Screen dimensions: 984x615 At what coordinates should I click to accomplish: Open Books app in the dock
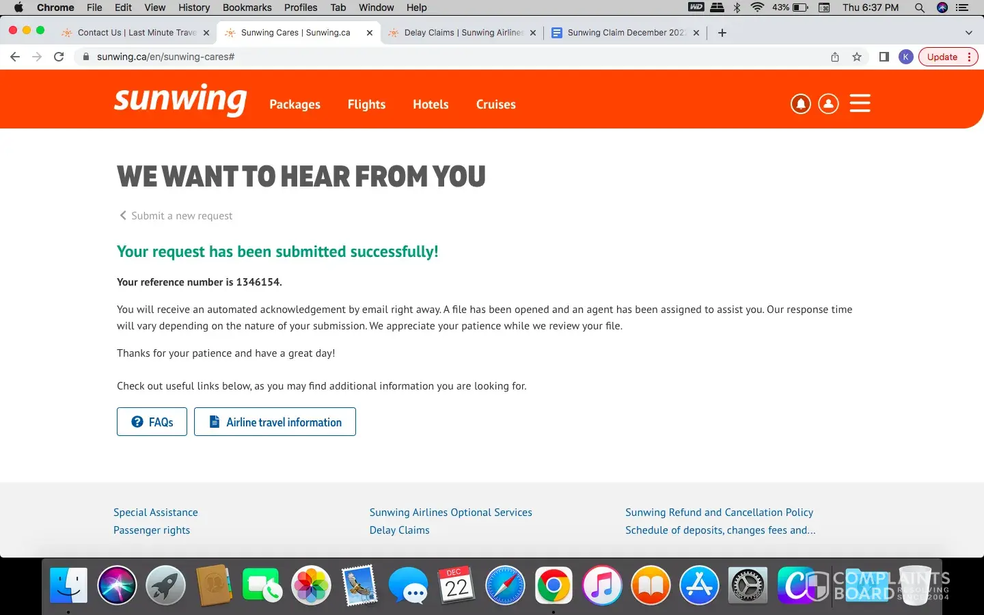point(651,586)
